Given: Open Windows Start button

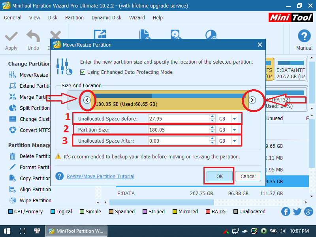Looking at the screenshot, I should [7, 231].
